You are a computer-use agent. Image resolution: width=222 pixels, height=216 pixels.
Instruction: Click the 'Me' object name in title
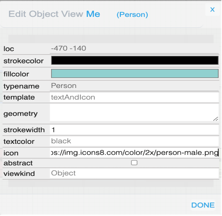click(x=93, y=14)
